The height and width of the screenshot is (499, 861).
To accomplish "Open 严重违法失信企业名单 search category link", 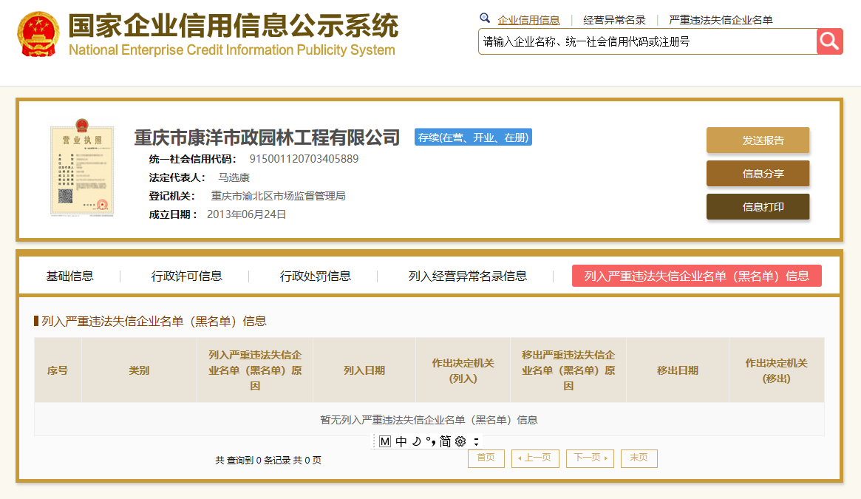I will (x=721, y=21).
